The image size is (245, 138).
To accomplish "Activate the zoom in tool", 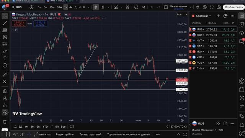I will pos(5,82).
